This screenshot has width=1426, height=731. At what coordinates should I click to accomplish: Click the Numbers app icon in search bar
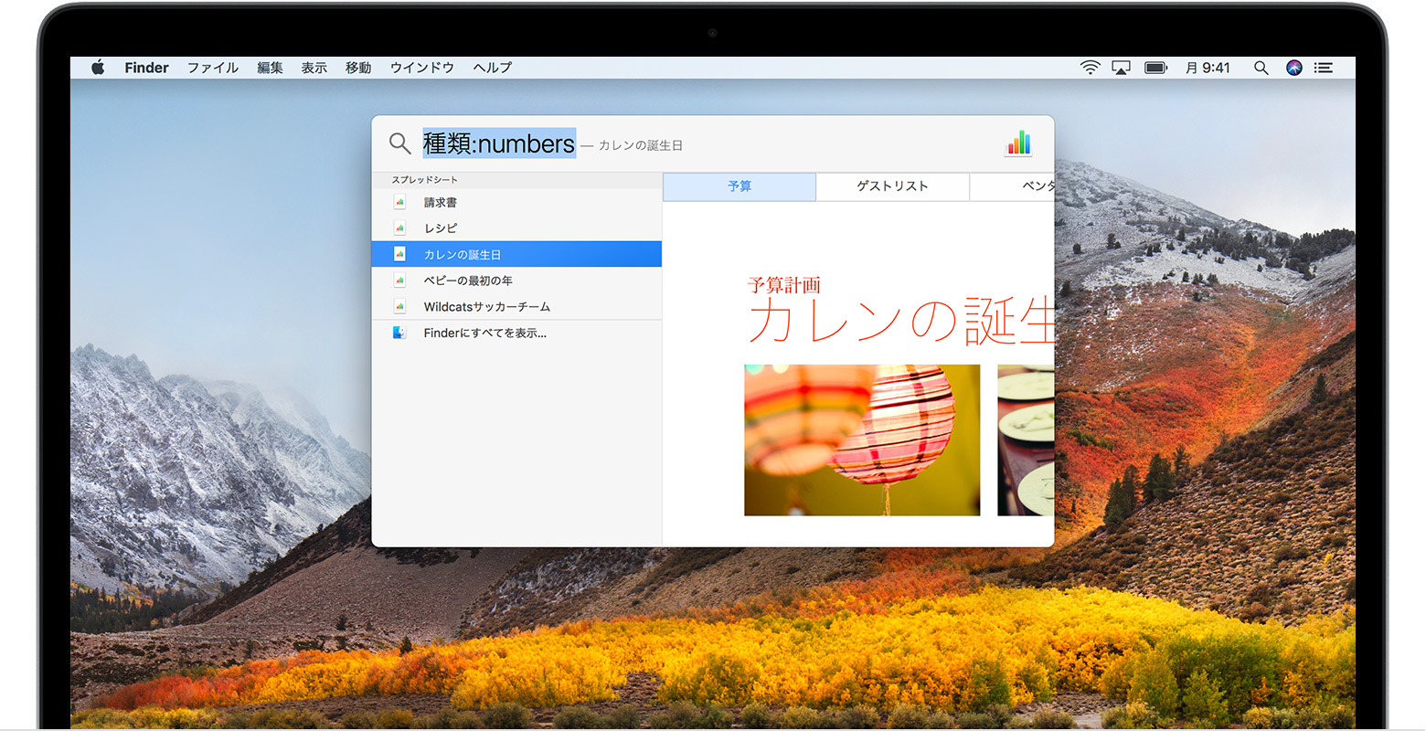(1018, 143)
